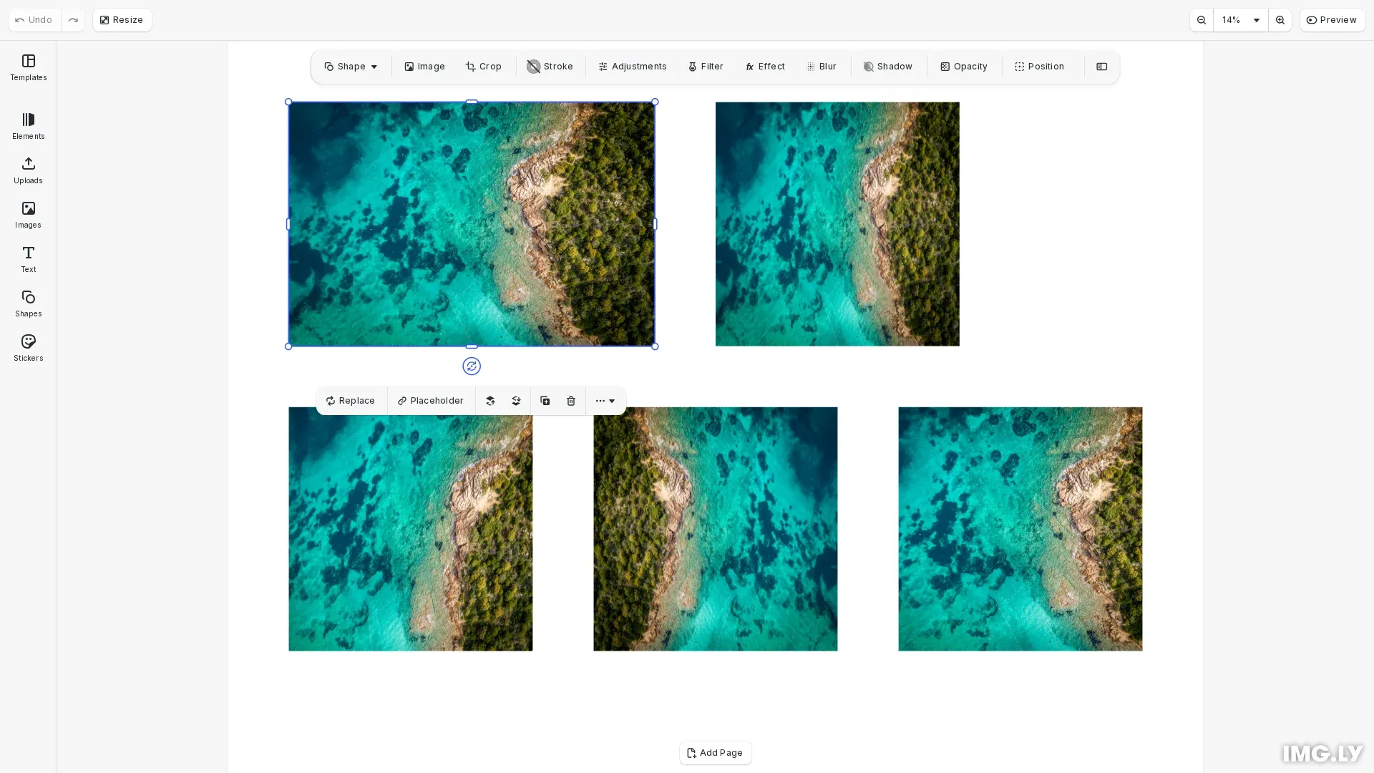Select the second beach image thumbnail

click(837, 223)
